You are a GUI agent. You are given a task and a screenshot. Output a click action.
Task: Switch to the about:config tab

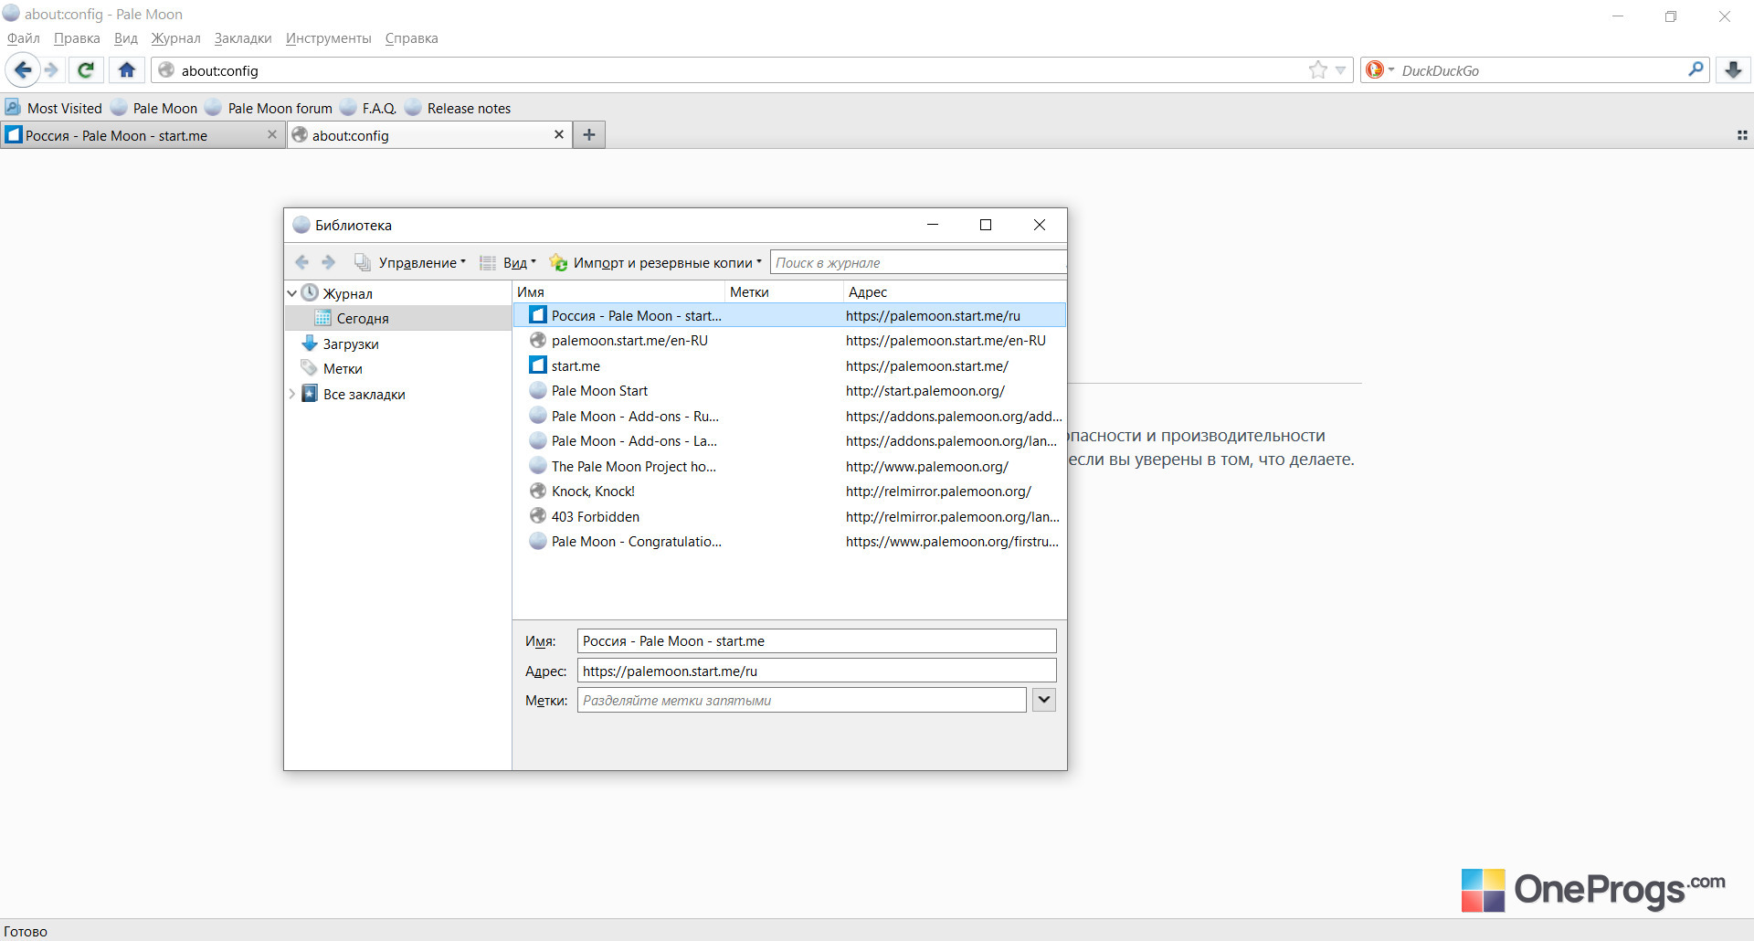click(429, 135)
